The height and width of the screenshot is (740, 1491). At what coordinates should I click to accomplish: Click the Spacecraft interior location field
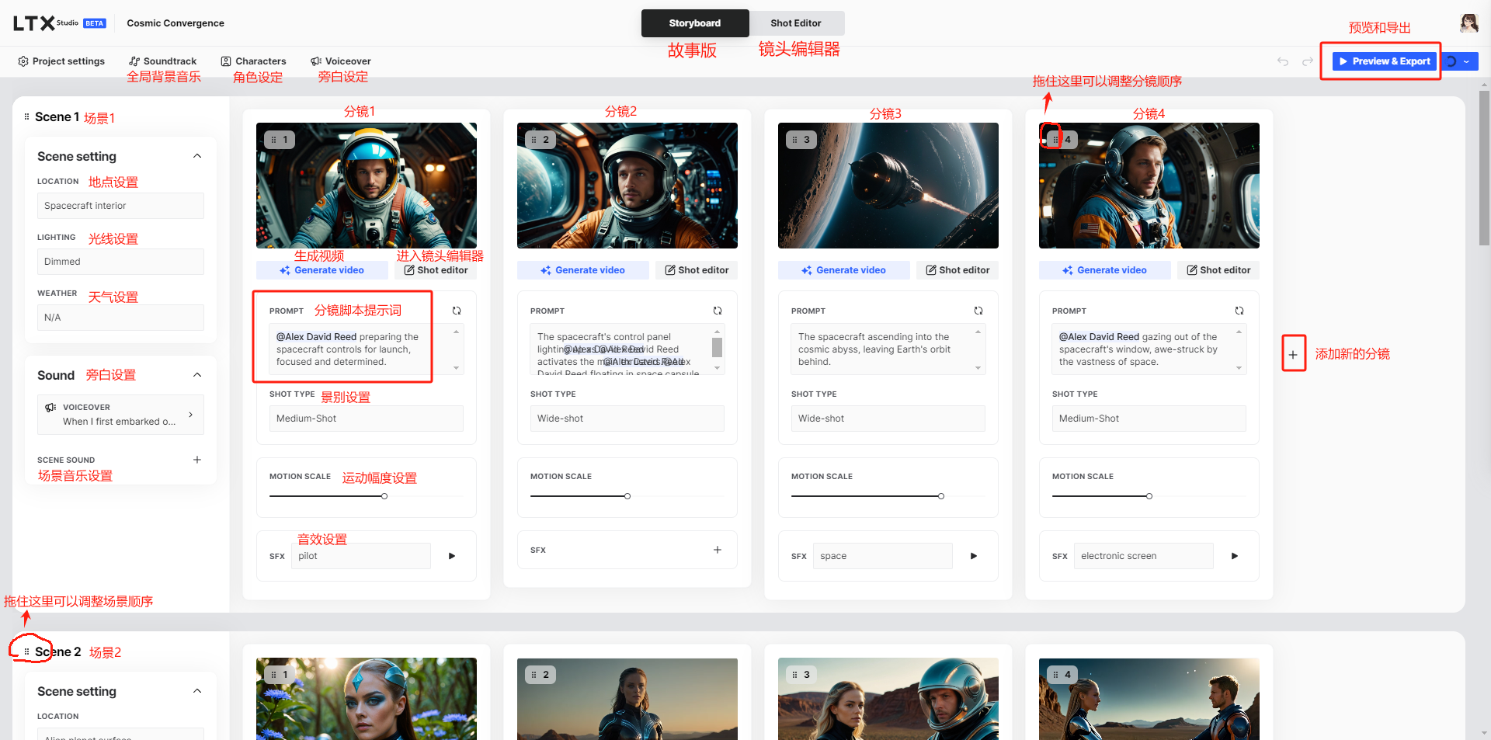tap(120, 206)
